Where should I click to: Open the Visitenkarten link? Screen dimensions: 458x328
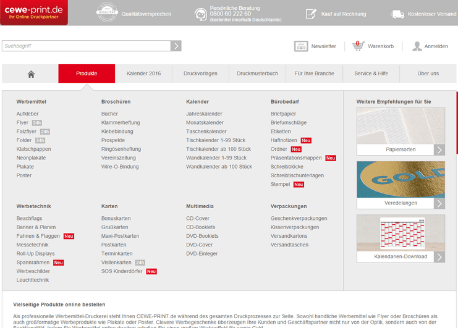[116, 263]
